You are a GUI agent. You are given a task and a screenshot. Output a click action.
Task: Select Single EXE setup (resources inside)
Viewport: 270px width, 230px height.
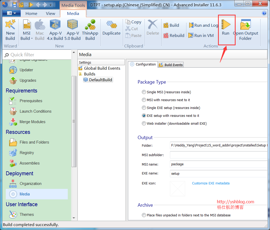[x=171, y=108]
